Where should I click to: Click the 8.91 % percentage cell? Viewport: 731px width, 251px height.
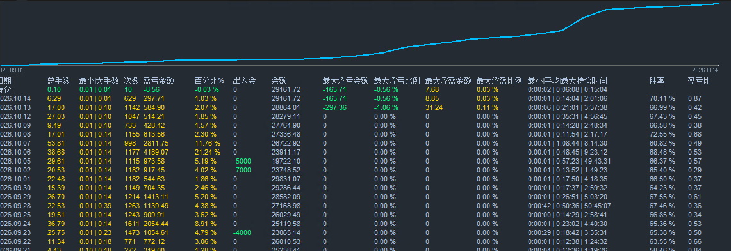click(x=206, y=224)
